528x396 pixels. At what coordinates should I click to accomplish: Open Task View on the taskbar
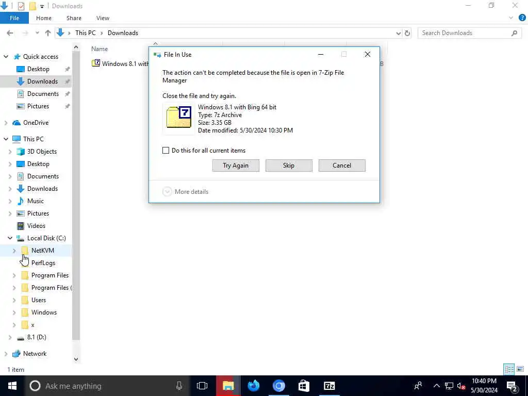(202, 386)
